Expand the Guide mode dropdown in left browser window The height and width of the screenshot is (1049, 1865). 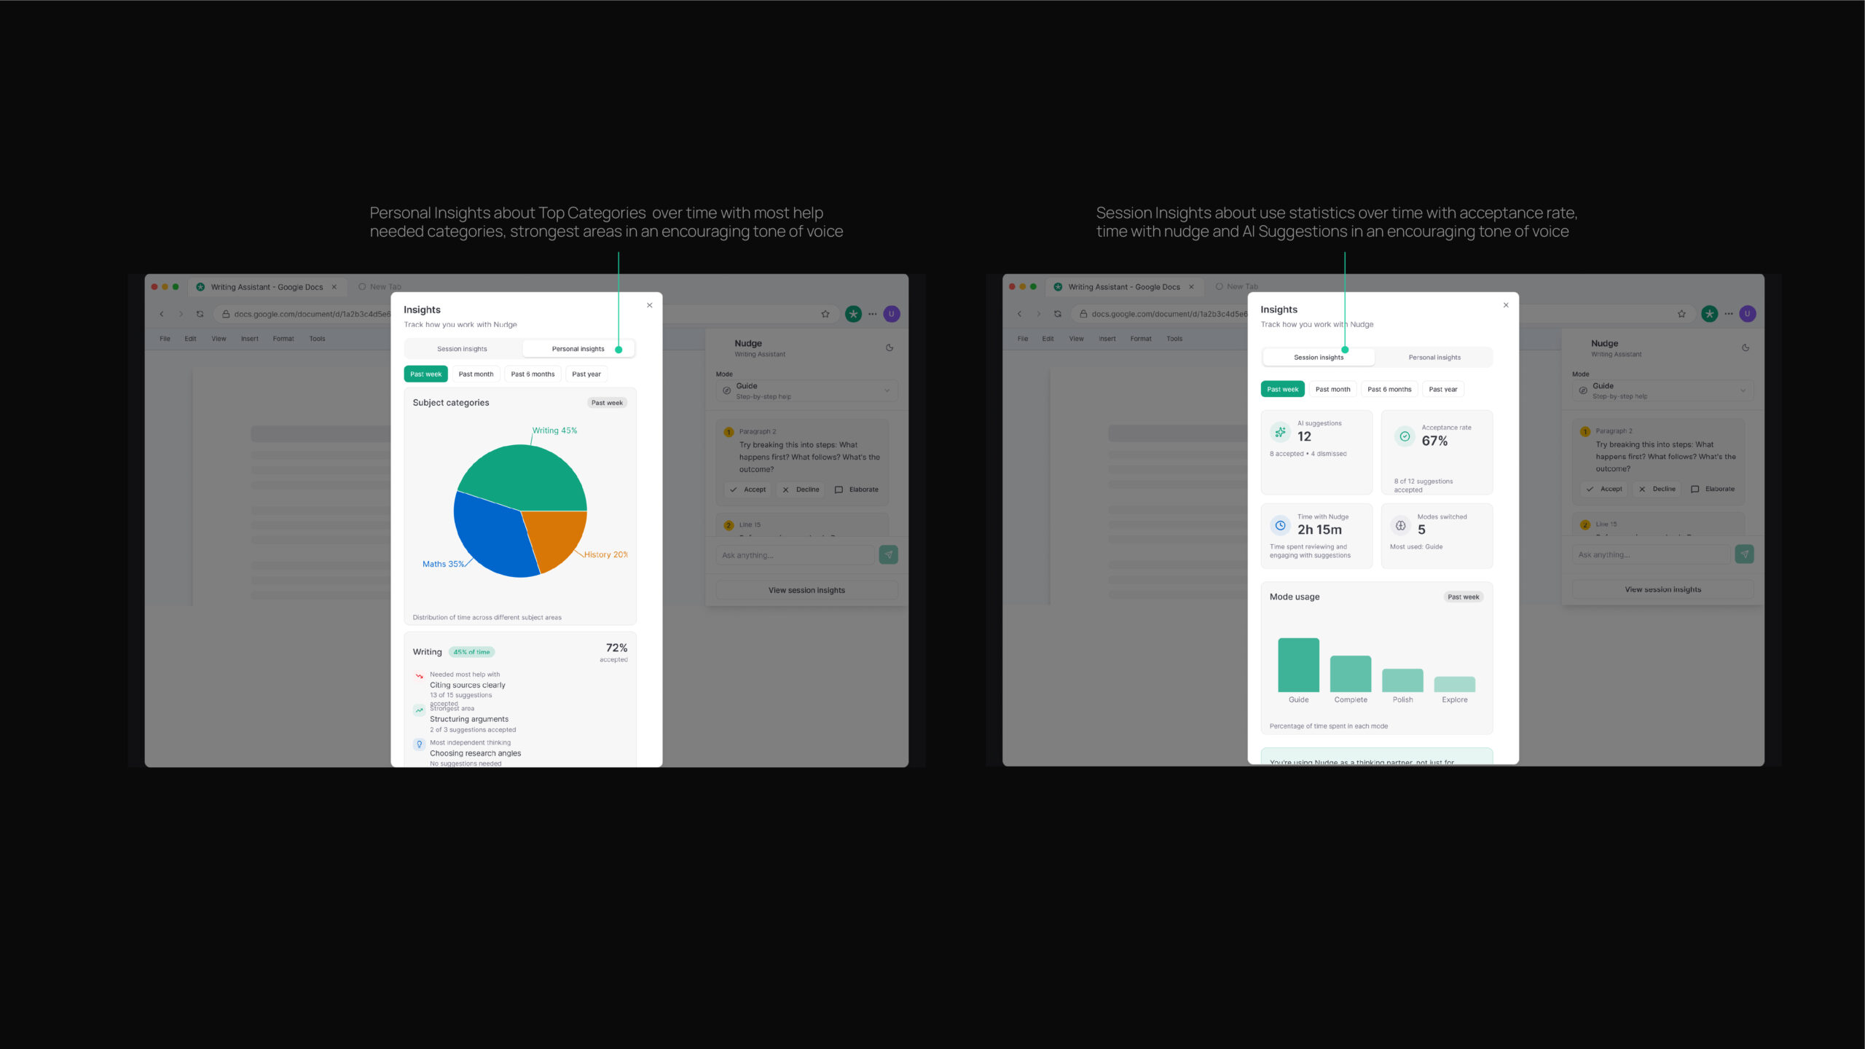click(806, 390)
